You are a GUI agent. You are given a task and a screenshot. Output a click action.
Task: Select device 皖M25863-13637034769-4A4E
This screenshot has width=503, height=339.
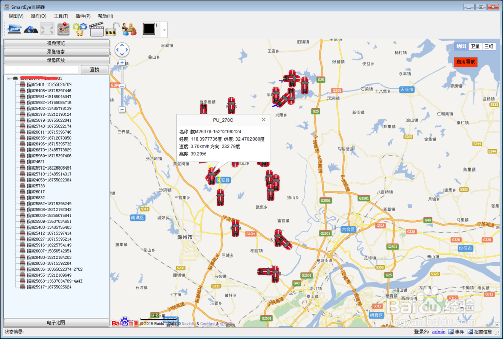tap(55, 281)
